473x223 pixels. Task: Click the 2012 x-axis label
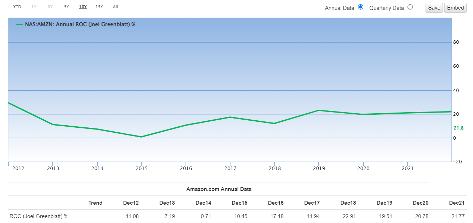pos(18,168)
